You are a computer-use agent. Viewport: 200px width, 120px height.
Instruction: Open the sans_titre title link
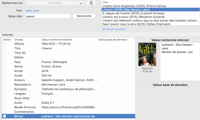(x=32, y=11)
